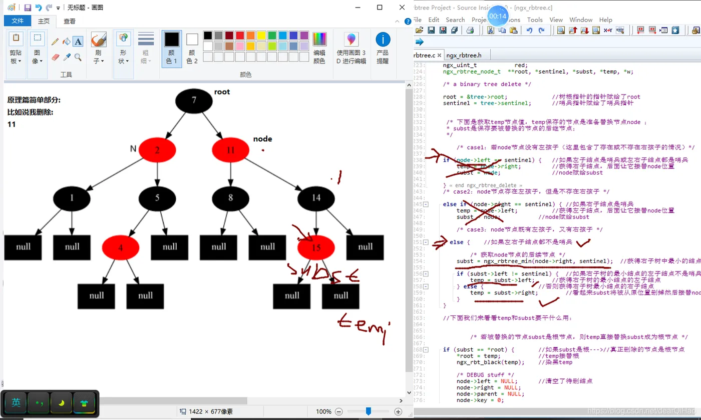
Task: Click the Jump to definition icon
Action: click(x=664, y=30)
